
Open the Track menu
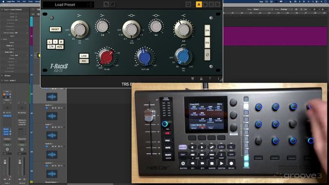tap(30, 1)
